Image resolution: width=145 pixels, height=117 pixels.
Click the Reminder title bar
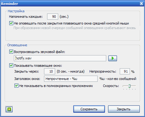70,4
